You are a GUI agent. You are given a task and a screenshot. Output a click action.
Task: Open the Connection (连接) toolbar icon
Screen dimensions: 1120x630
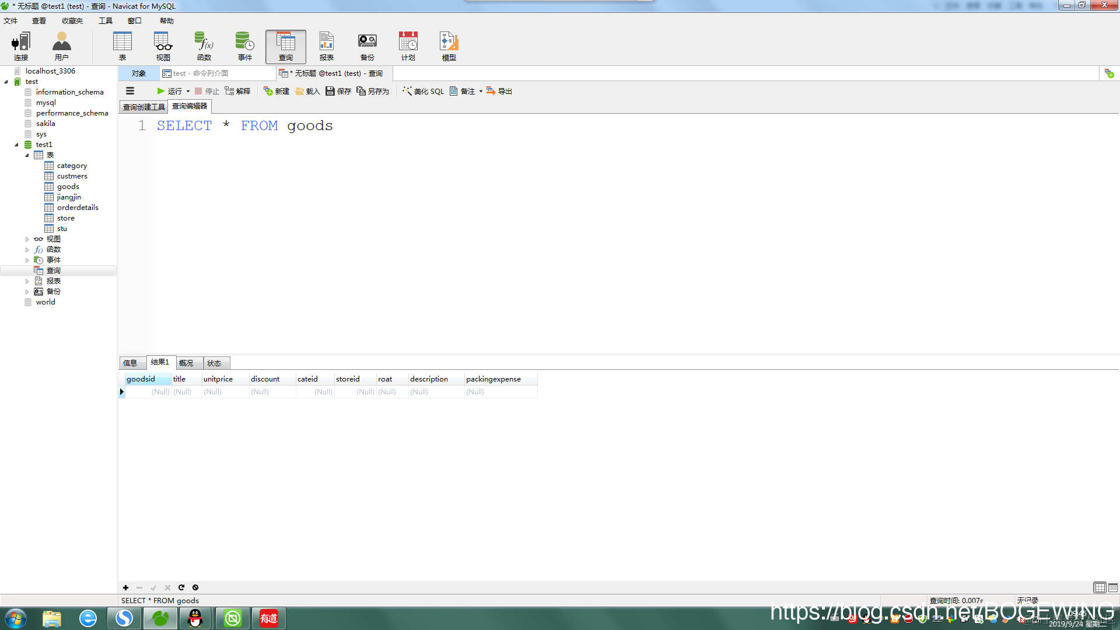tap(21, 46)
